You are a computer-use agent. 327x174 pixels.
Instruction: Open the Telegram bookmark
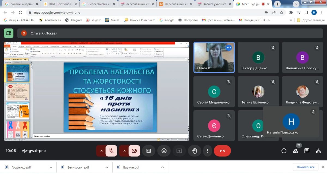click(x=74, y=20)
